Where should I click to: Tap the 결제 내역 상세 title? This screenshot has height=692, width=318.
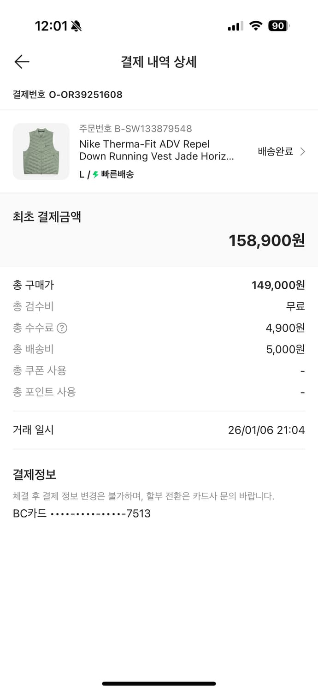159,62
